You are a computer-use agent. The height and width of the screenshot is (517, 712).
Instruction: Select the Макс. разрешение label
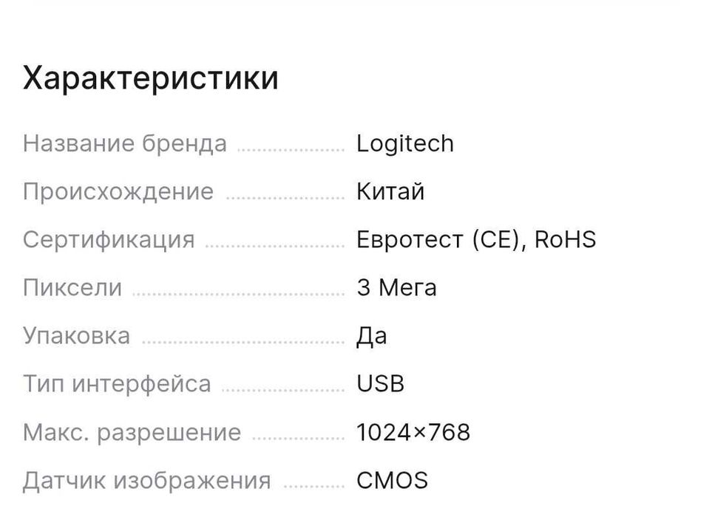click(x=132, y=432)
